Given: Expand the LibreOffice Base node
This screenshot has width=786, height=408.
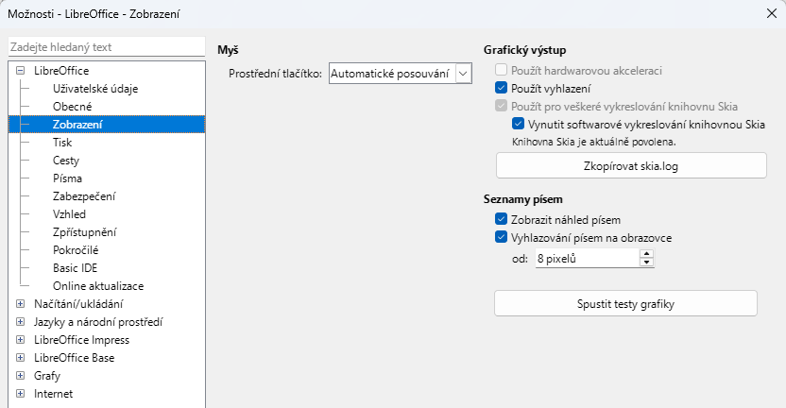Looking at the screenshot, I should (20, 358).
